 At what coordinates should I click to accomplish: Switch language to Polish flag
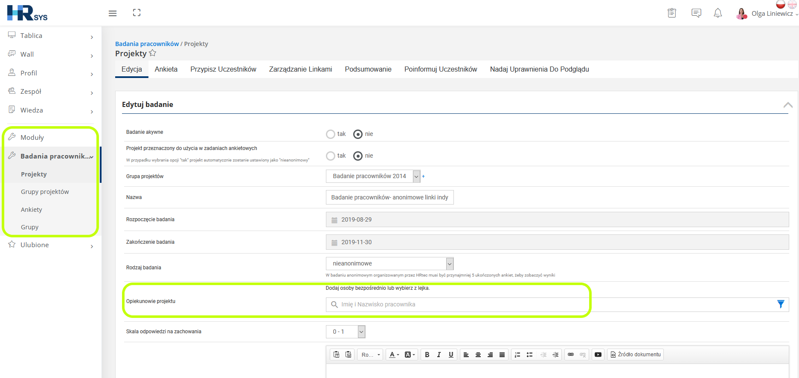coord(781,4)
